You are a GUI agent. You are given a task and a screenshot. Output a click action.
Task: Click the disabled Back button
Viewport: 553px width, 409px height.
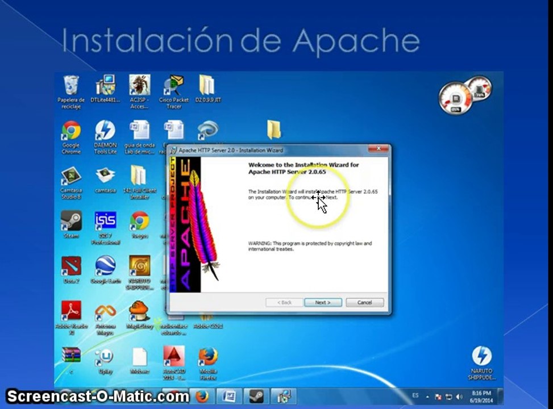(284, 303)
